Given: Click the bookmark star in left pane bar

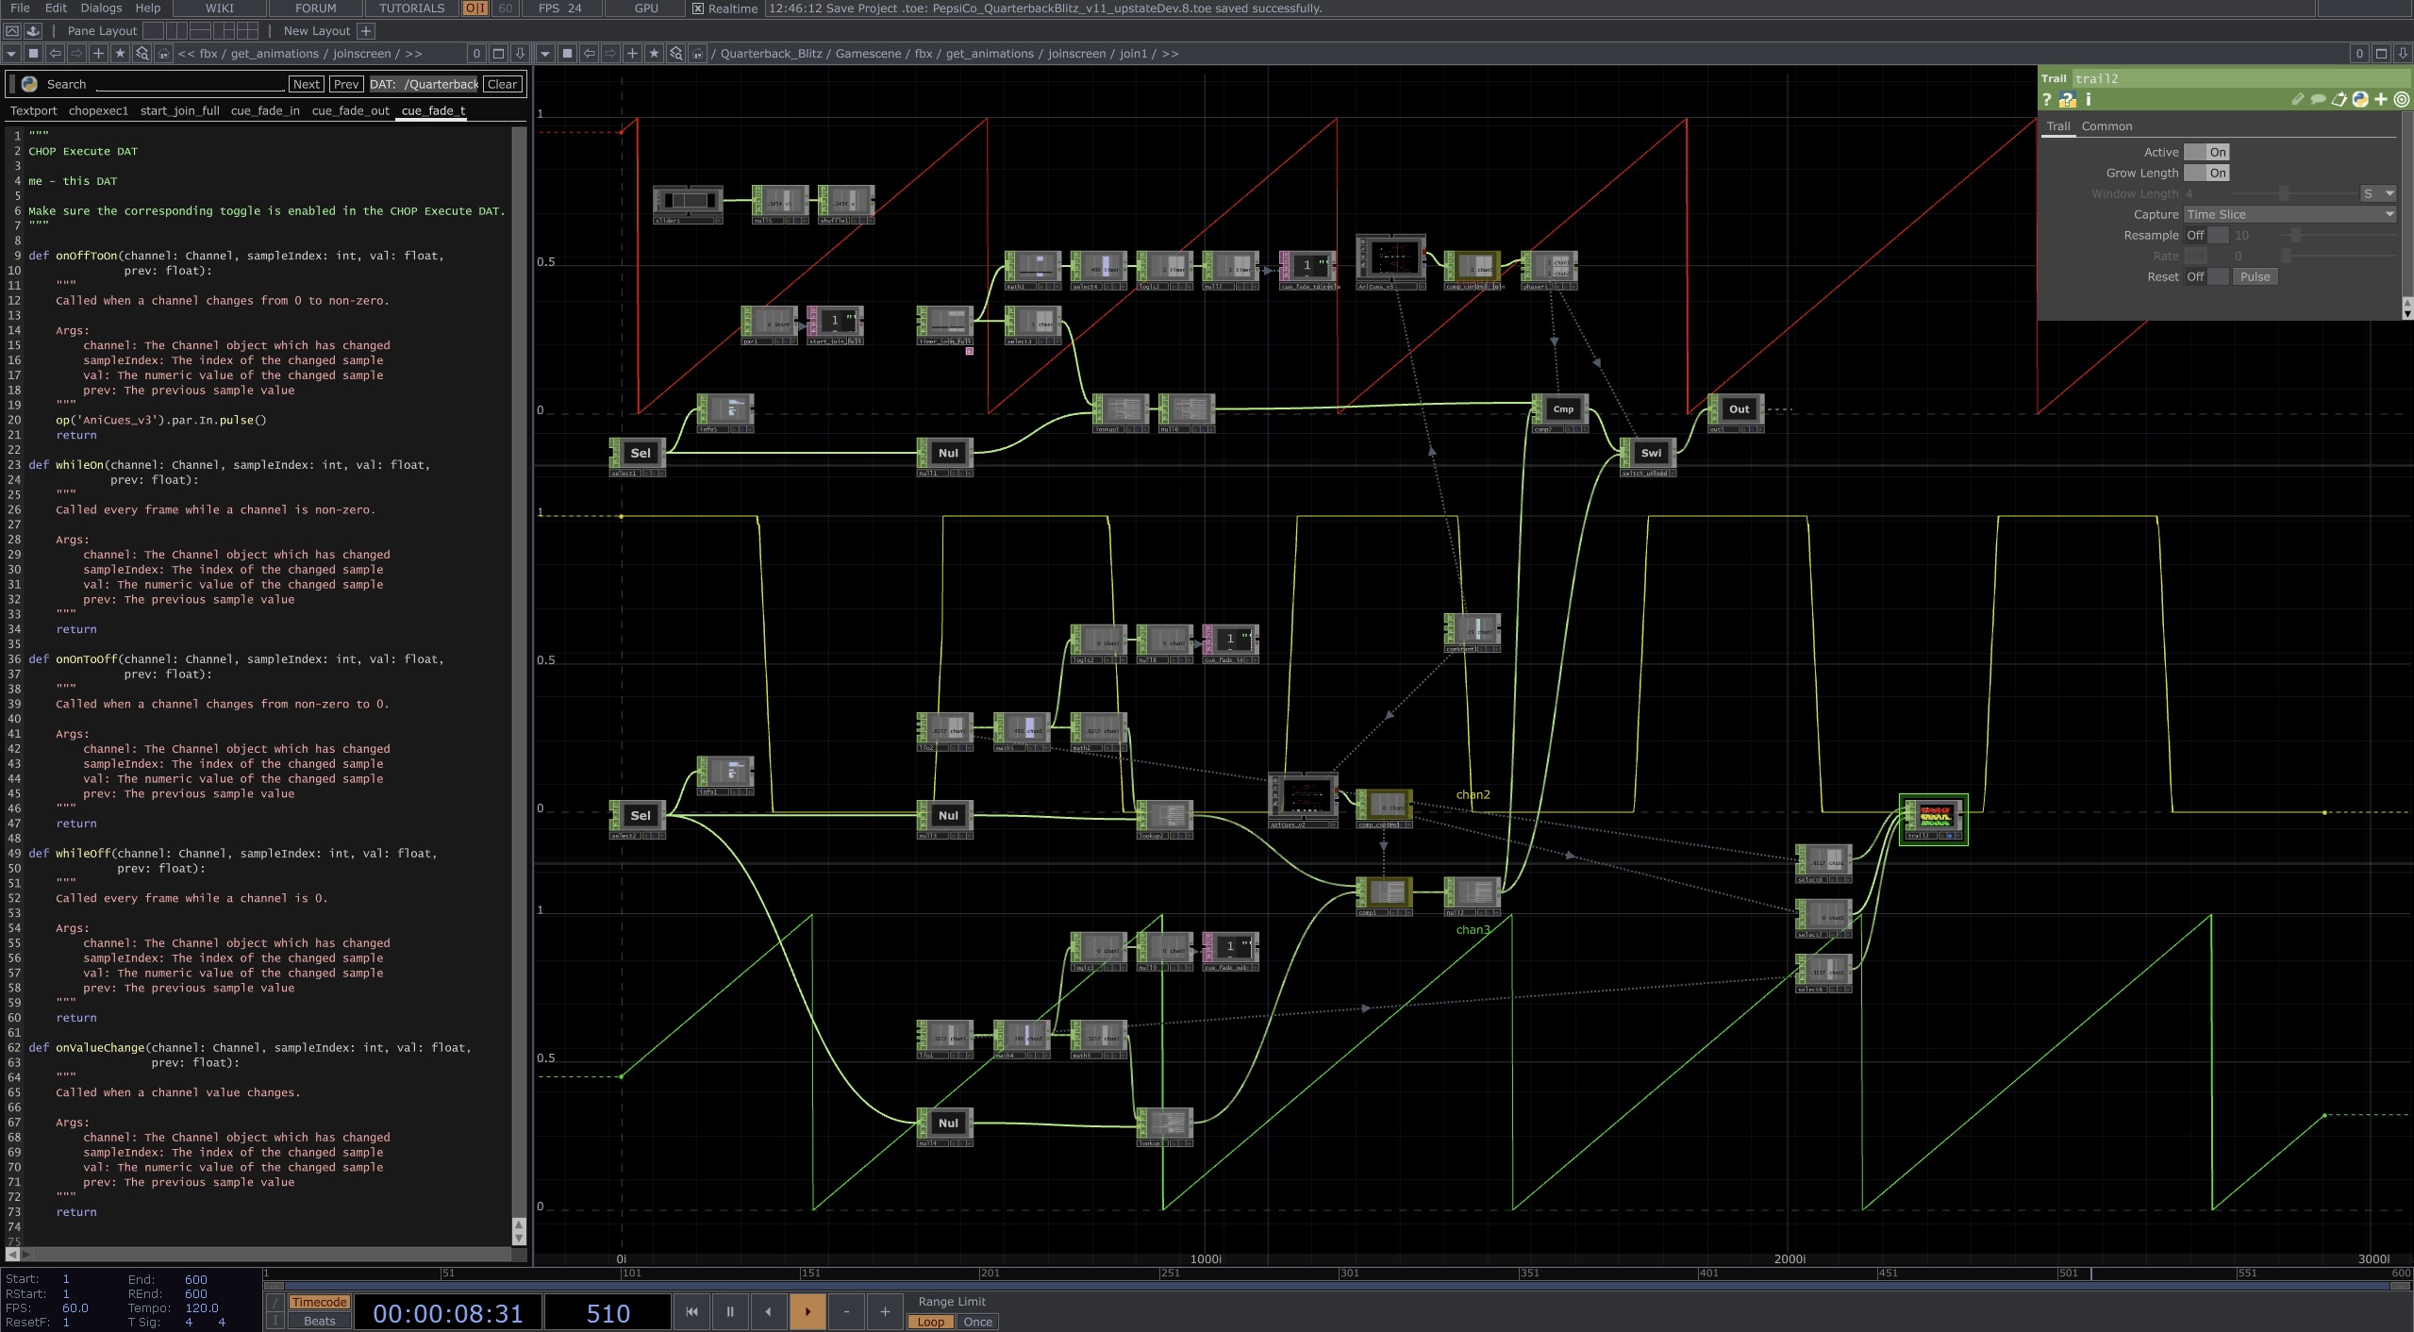Looking at the screenshot, I should coord(120,54).
